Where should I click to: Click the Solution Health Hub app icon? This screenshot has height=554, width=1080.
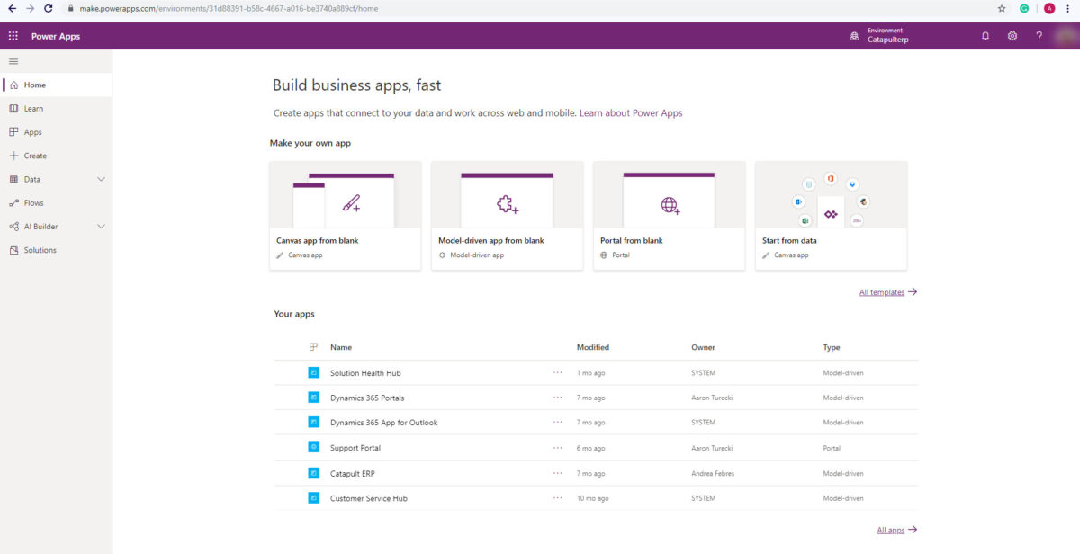(x=314, y=372)
